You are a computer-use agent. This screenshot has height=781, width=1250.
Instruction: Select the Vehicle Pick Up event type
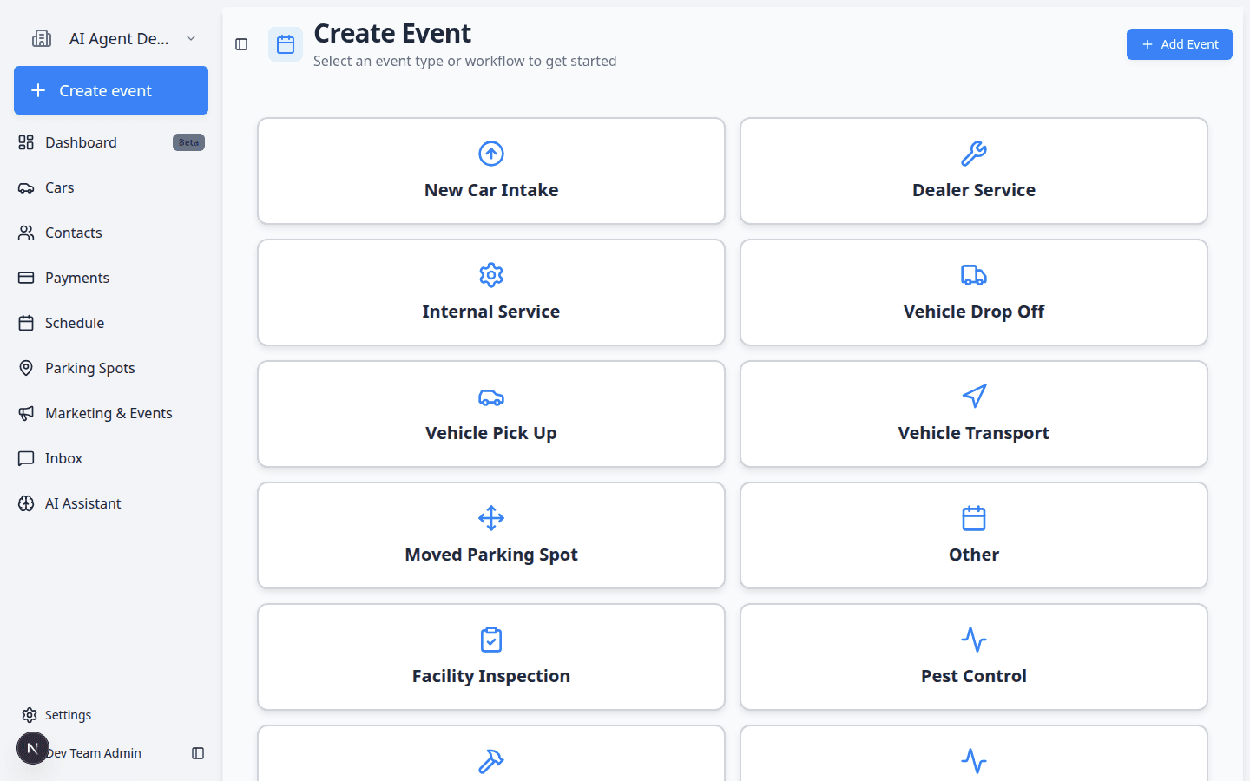click(491, 414)
